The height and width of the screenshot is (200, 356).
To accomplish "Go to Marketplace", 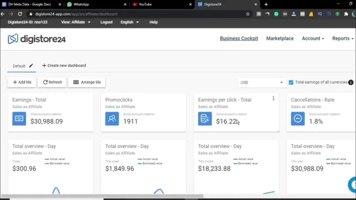I will [x=280, y=39].
